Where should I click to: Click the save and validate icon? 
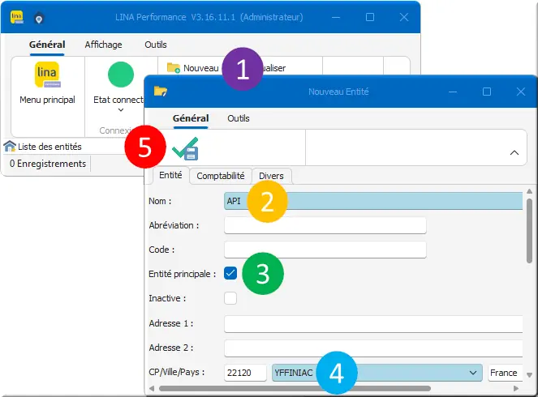185,148
